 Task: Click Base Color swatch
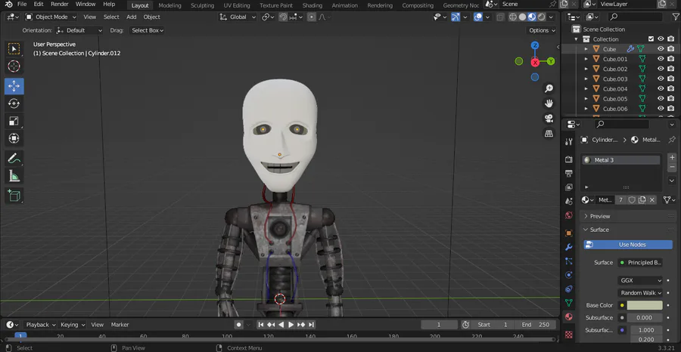645,305
